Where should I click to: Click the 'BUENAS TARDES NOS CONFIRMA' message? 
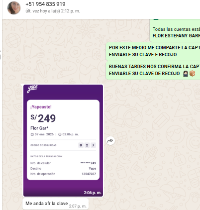(153, 70)
